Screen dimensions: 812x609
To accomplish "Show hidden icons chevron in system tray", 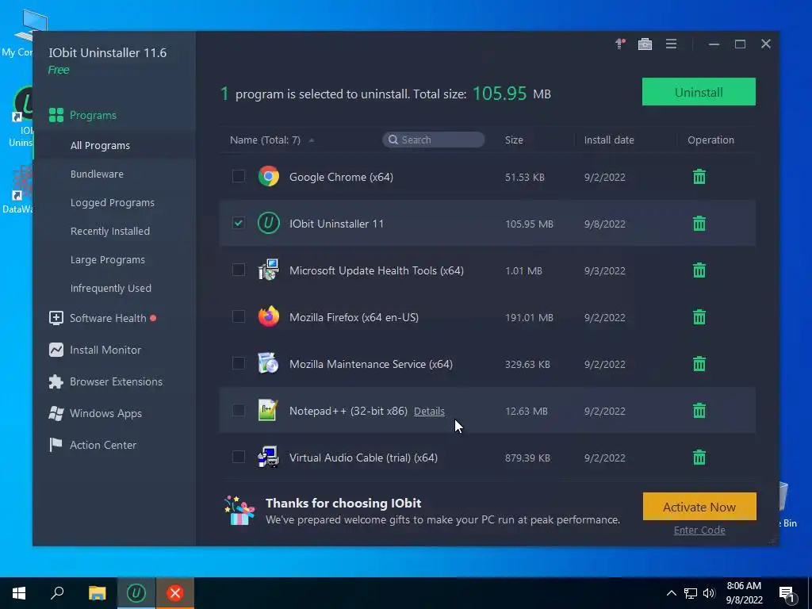I will [671, 593].
